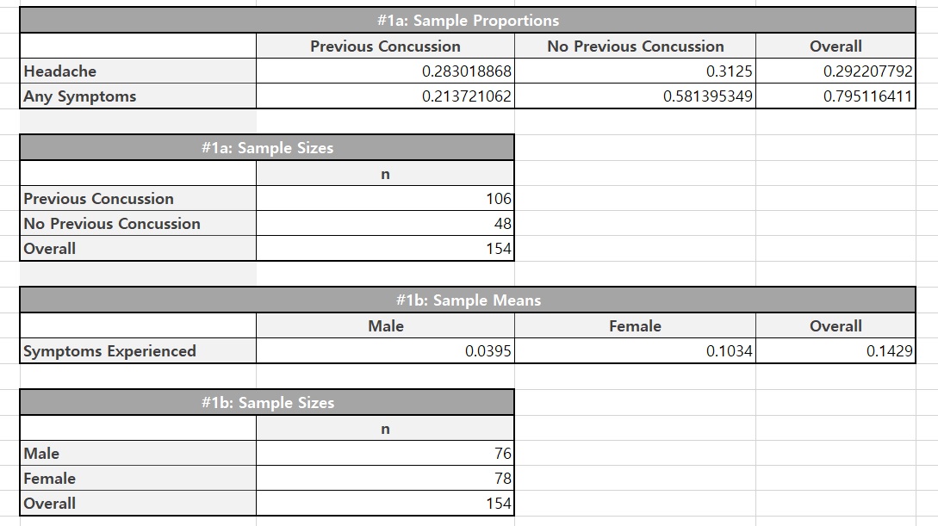Select cell with value 0.3125
This screenshot has width=938, height=526.
(635, 71)
